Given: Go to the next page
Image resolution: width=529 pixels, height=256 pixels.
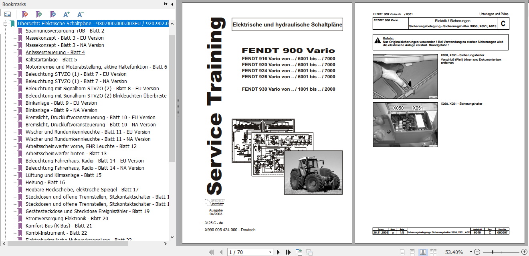Looking at the screenshot, I should point(279,252).
